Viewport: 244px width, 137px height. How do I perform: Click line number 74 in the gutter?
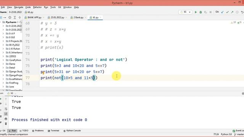tap(27, 60)
